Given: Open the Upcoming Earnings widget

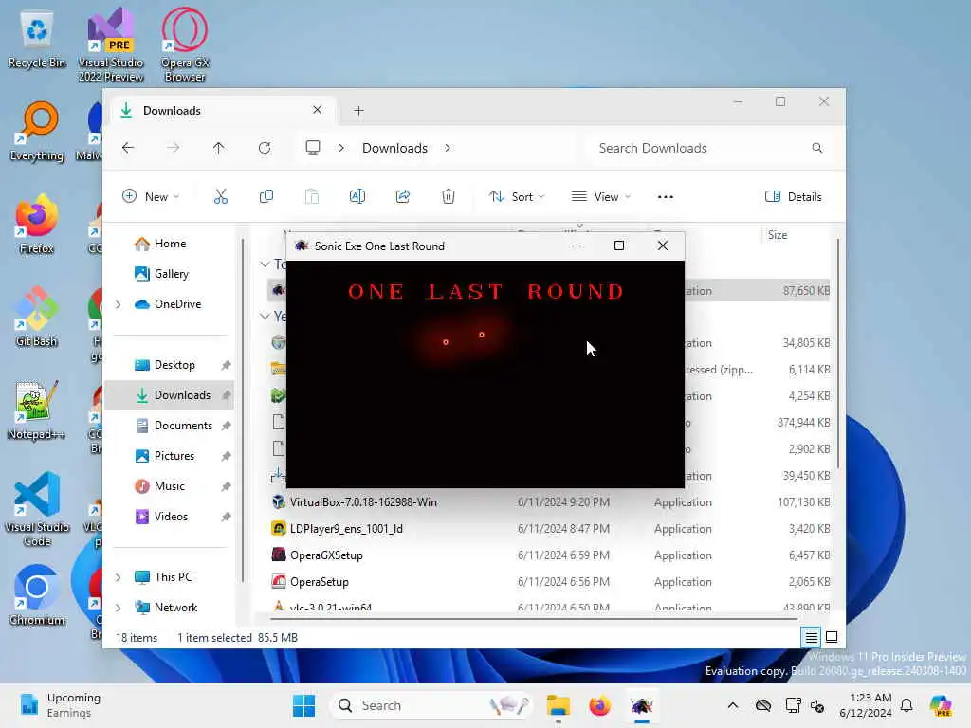Looking at the screenshot, I should click(x=60, y=705).
